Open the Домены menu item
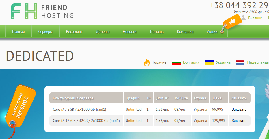The image size is (269, 139). click(x=103, y=31)
